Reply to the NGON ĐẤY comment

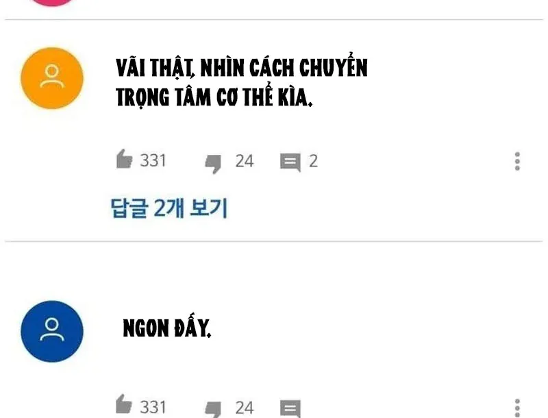click(290, 408)
